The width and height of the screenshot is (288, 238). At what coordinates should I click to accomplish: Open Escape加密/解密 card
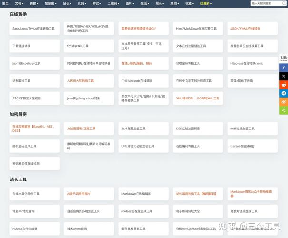coord(252,146)
